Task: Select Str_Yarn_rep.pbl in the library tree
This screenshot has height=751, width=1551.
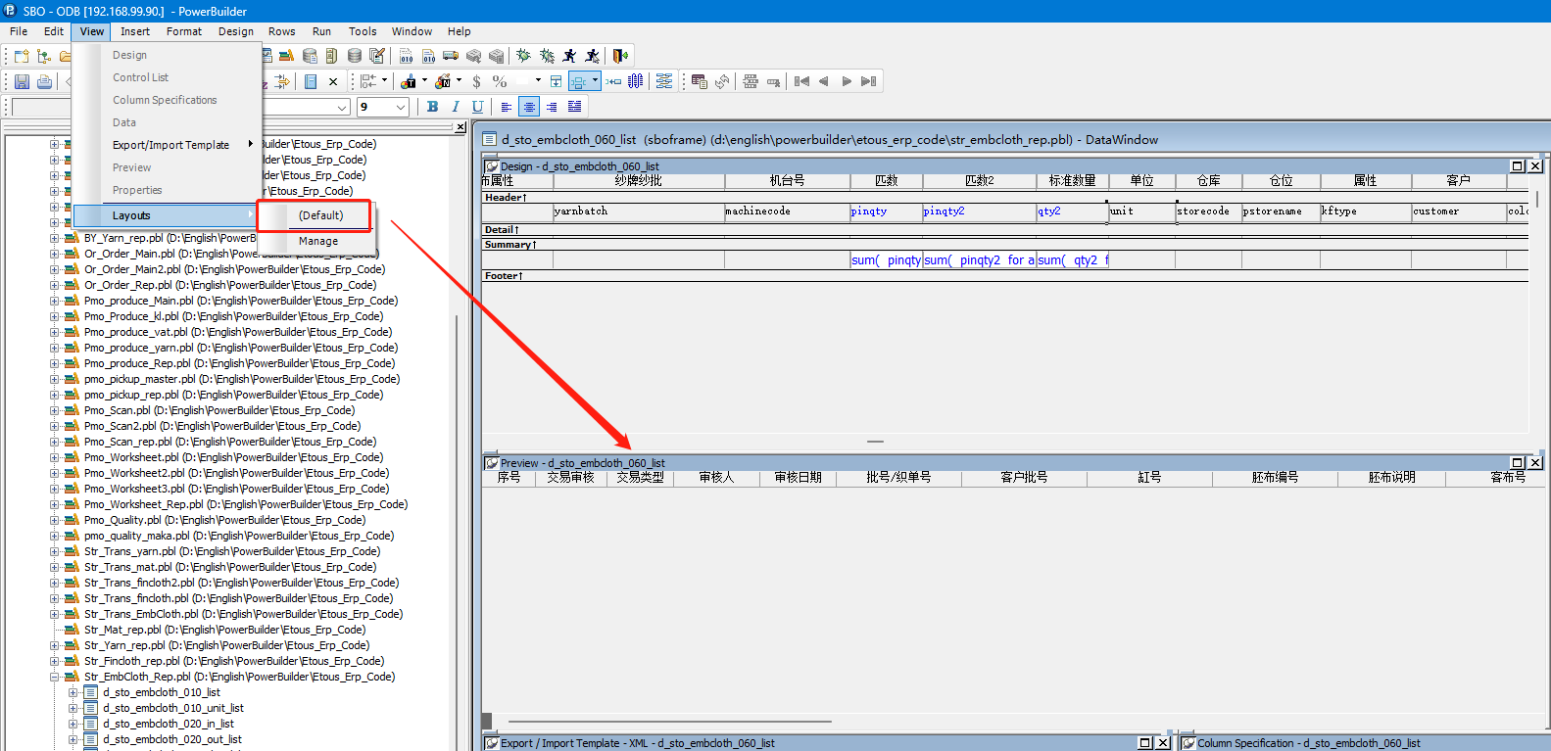Action: click(226, 645)
